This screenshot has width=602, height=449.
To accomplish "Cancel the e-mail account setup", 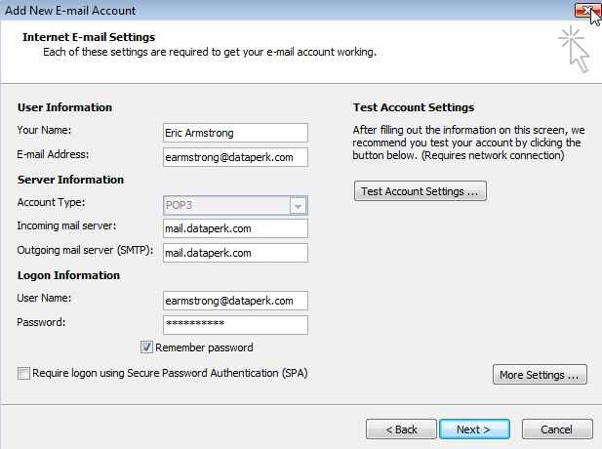I will 557,429.
